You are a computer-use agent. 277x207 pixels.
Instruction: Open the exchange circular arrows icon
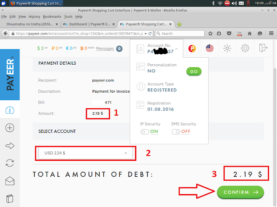(x=10, y=163)
